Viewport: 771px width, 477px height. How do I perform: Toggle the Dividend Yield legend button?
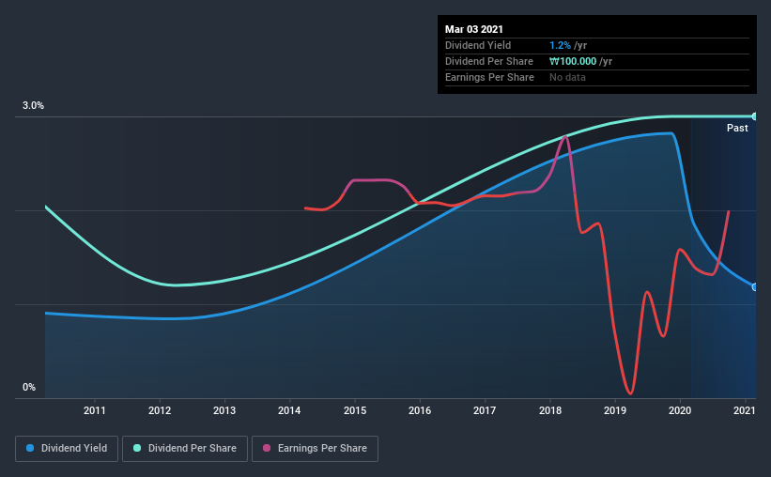tap(67, 449)
